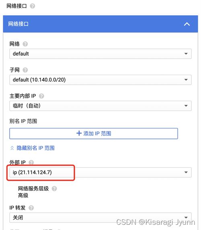Image resolution: width=201 pixels, height=230 pixels.
Task: Click help icon beside 主要内部 IP
Action: pos(41,96)
